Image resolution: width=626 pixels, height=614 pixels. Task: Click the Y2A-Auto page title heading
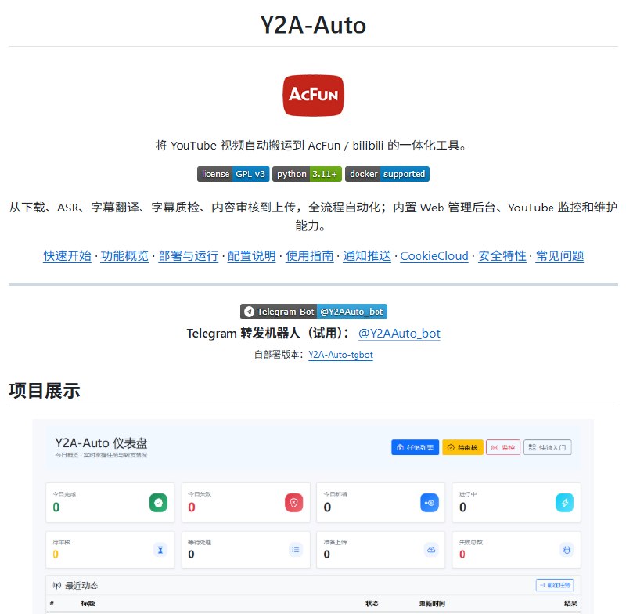313,25
